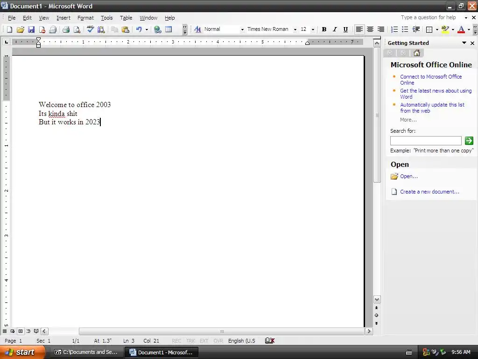
Task: Open the Research binoculars icon
Action: pos(101,29)
